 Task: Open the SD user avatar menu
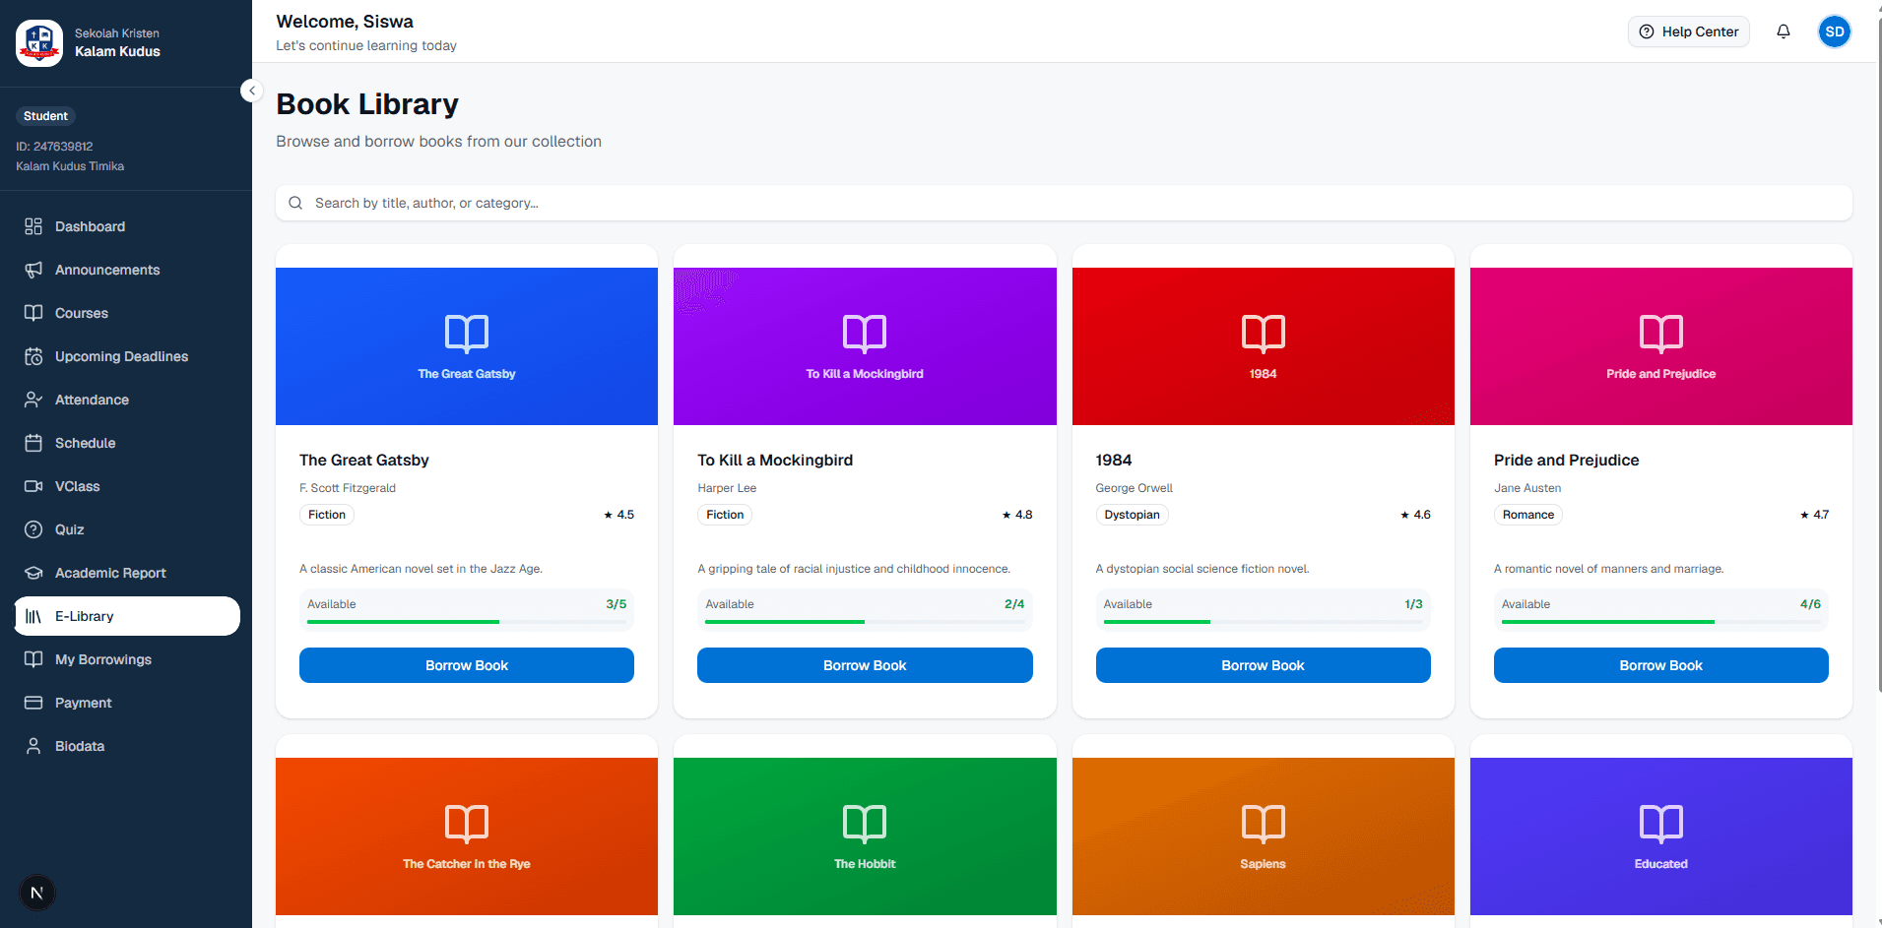pyautogui.click(x=1835, y=31)
